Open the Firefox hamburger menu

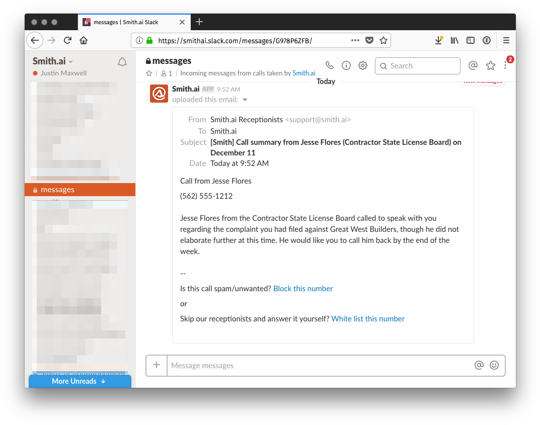point(506,40)
